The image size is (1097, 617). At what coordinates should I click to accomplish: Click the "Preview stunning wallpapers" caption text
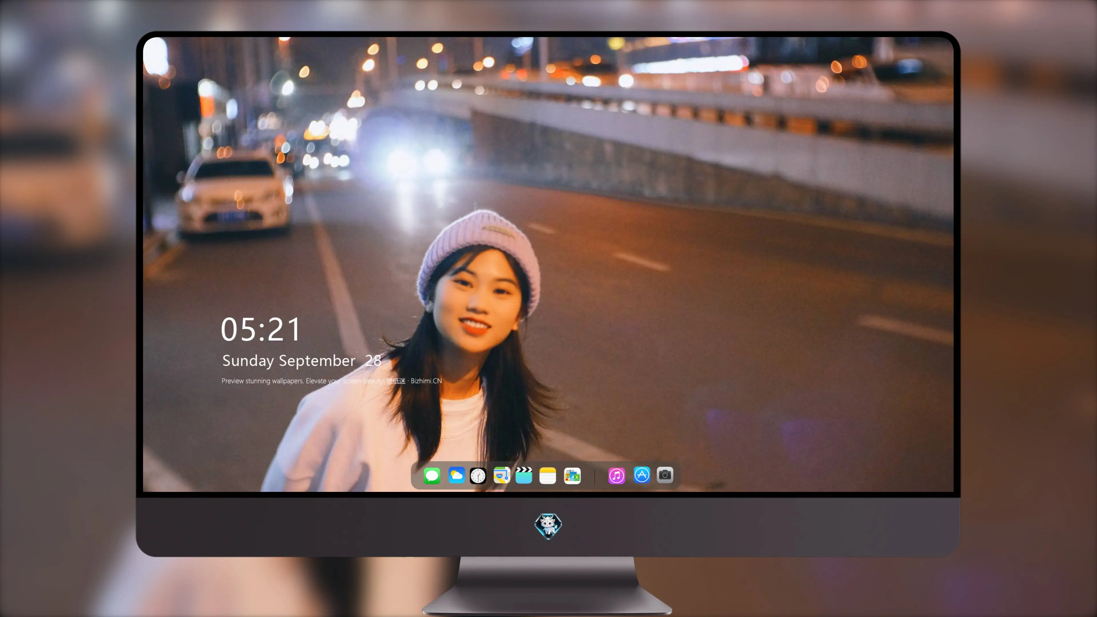tap(262, 381)
